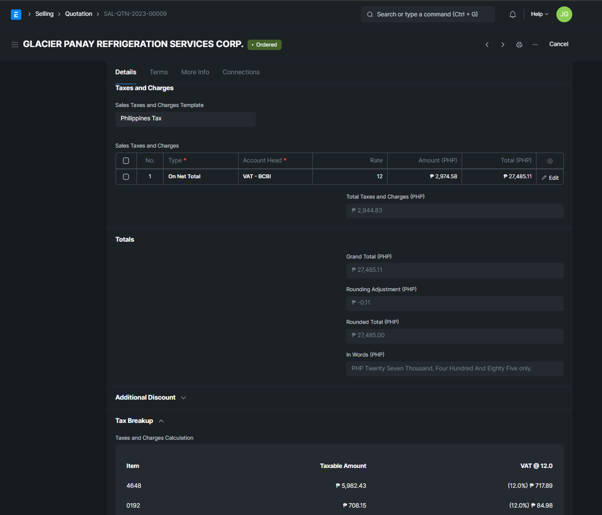Click item 0192 in tax breakup
The width and height of the screenshot is (602, 515).
[x=133, y=506]
